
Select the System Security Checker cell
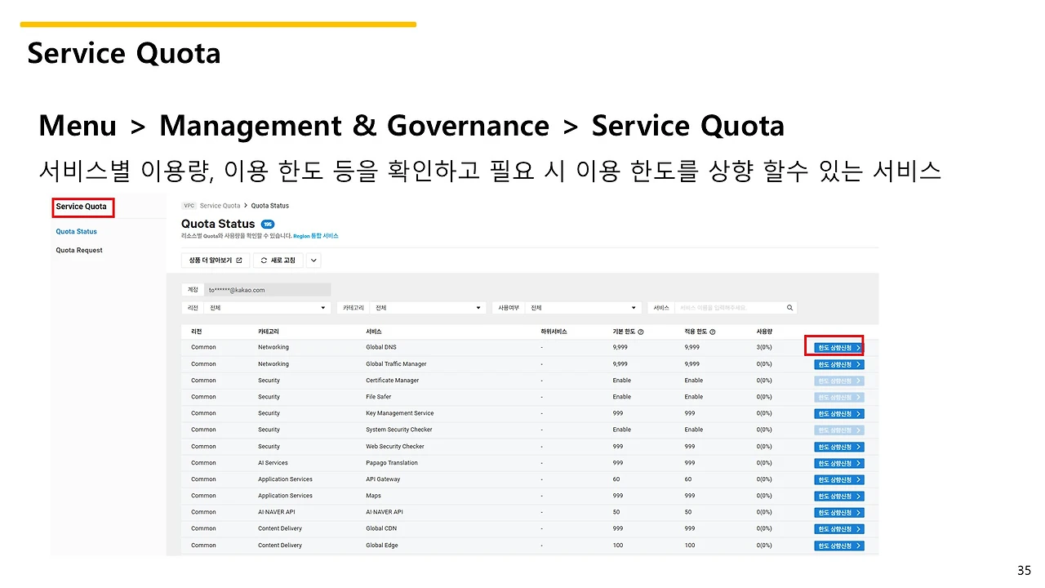[399, 430]
